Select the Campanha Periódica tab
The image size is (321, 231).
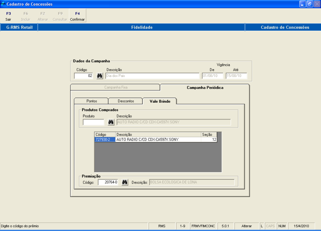(205, 88)
